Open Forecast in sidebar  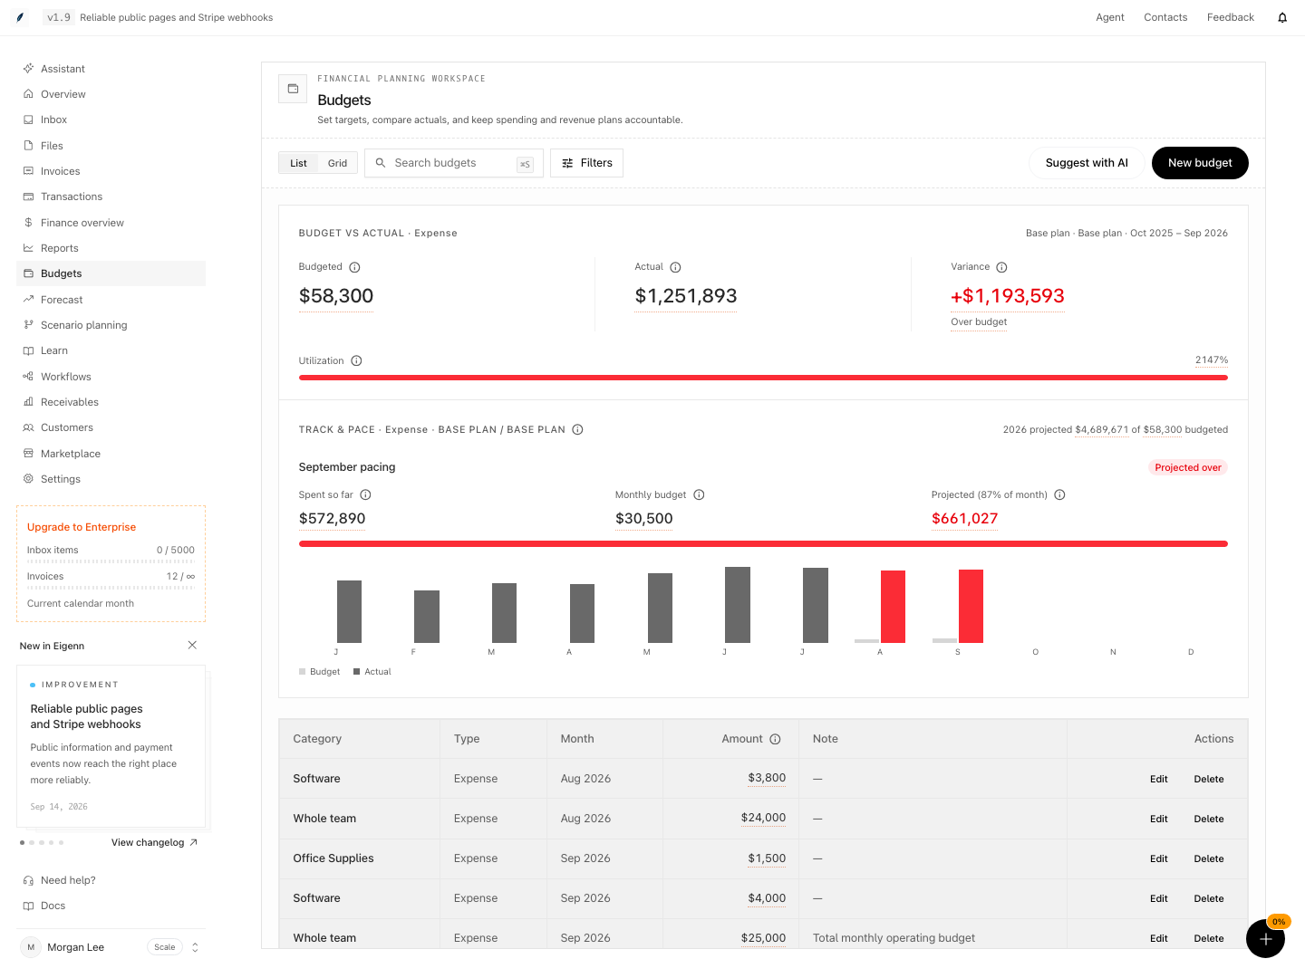point(111,300)
